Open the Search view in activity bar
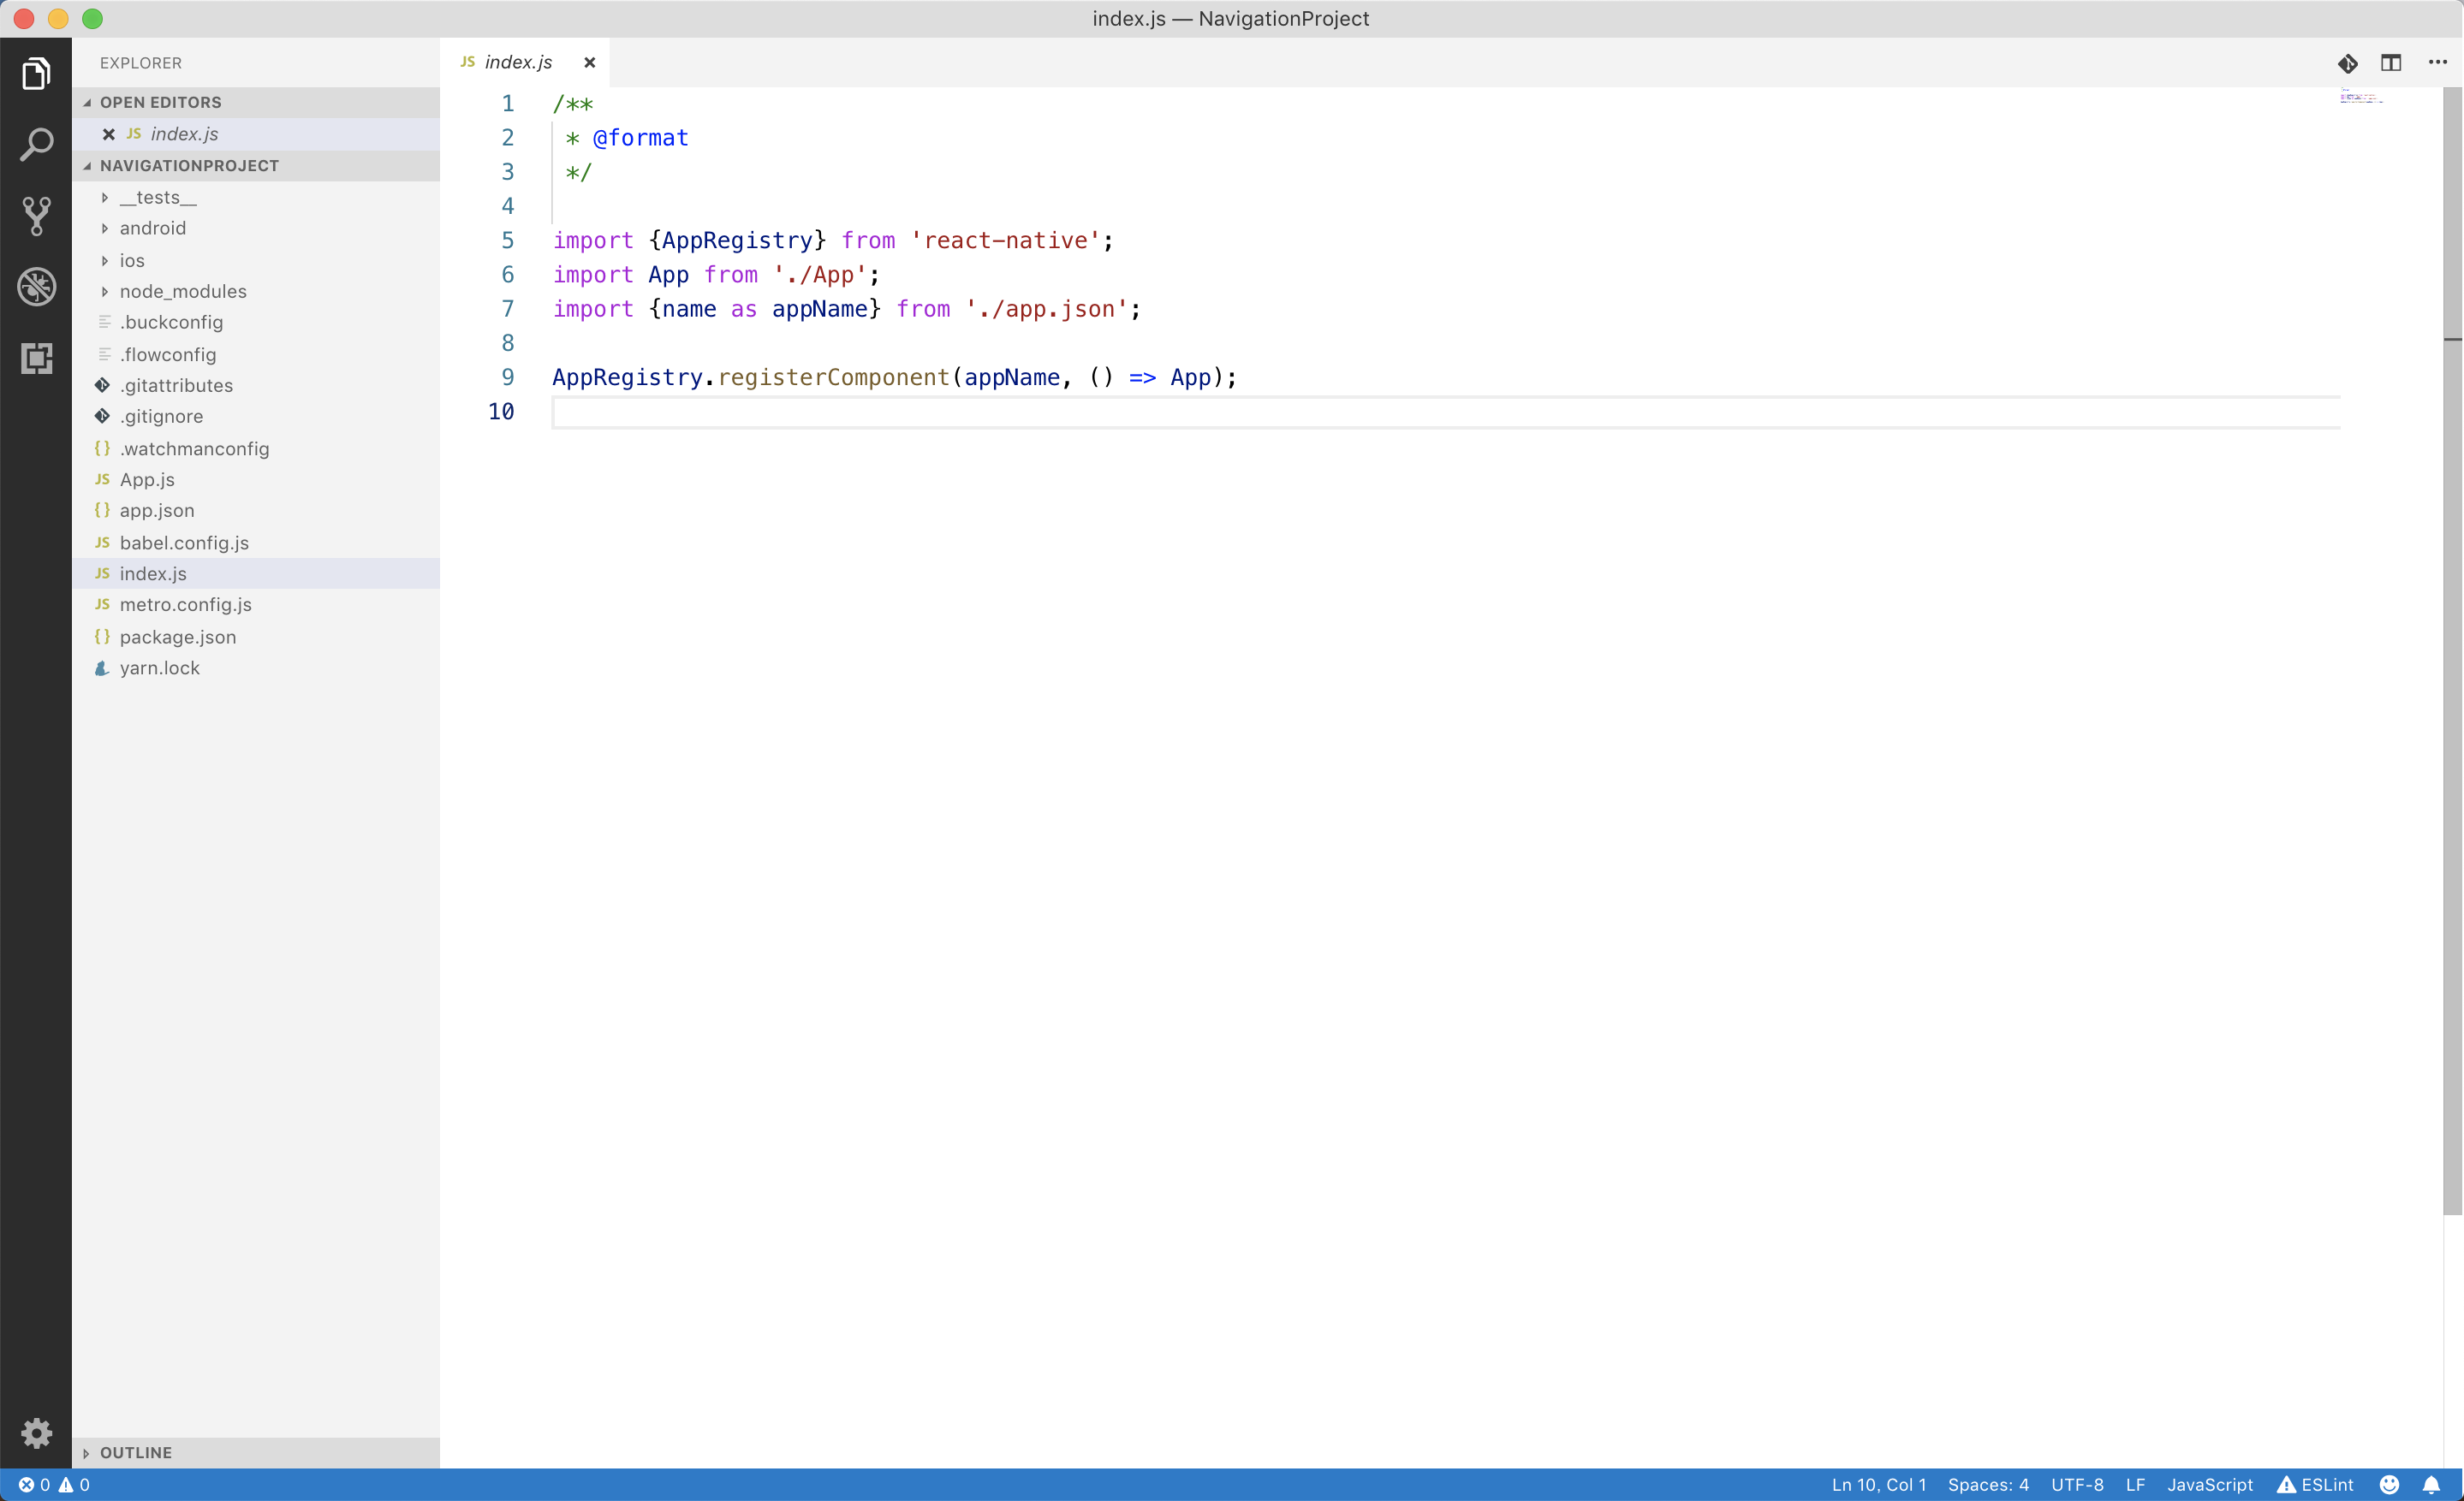 point(36,145)
